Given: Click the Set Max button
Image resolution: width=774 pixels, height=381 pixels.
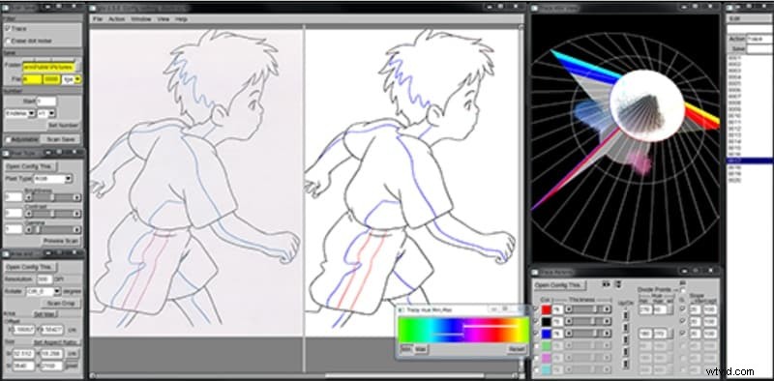Looking at the screenshot, I should (44, 314).
